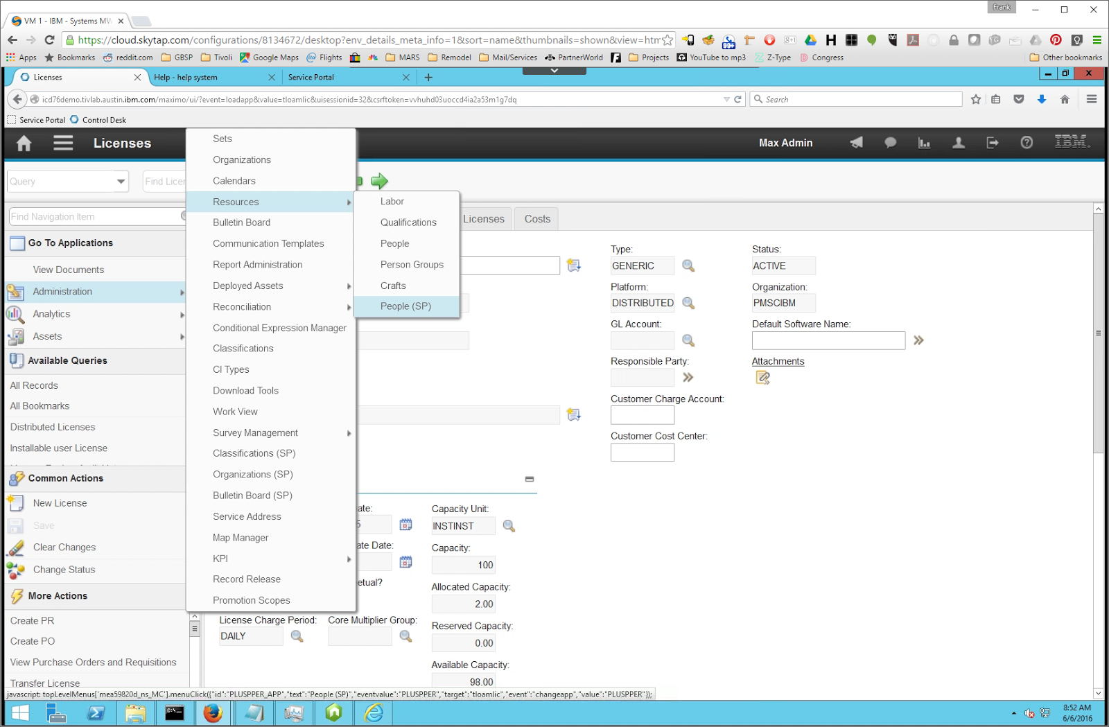Open the License Charge Period magnifier lookup

(x=297, y=636)
